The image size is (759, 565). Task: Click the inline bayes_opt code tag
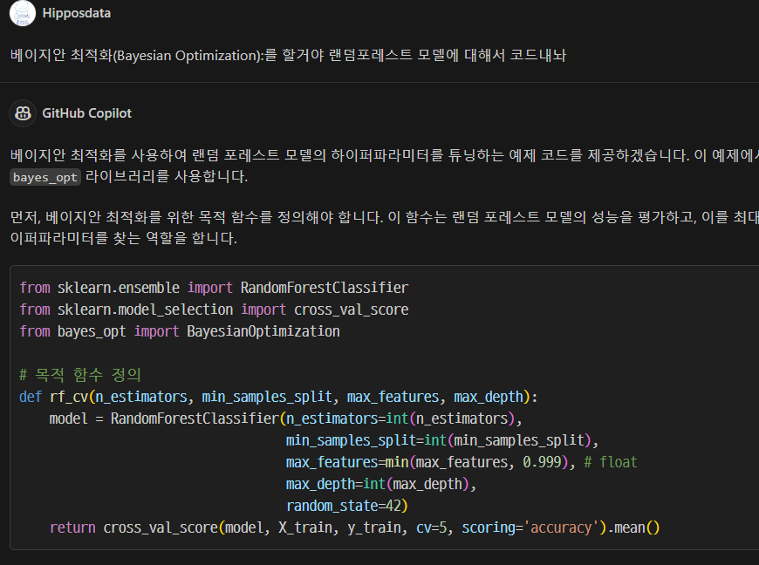click(x=45, y=177)
